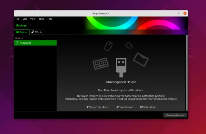Click the 'OpenRazer hasn't registered this device' text
Viewport: 206px width, 134px height.
coord(121,90)
